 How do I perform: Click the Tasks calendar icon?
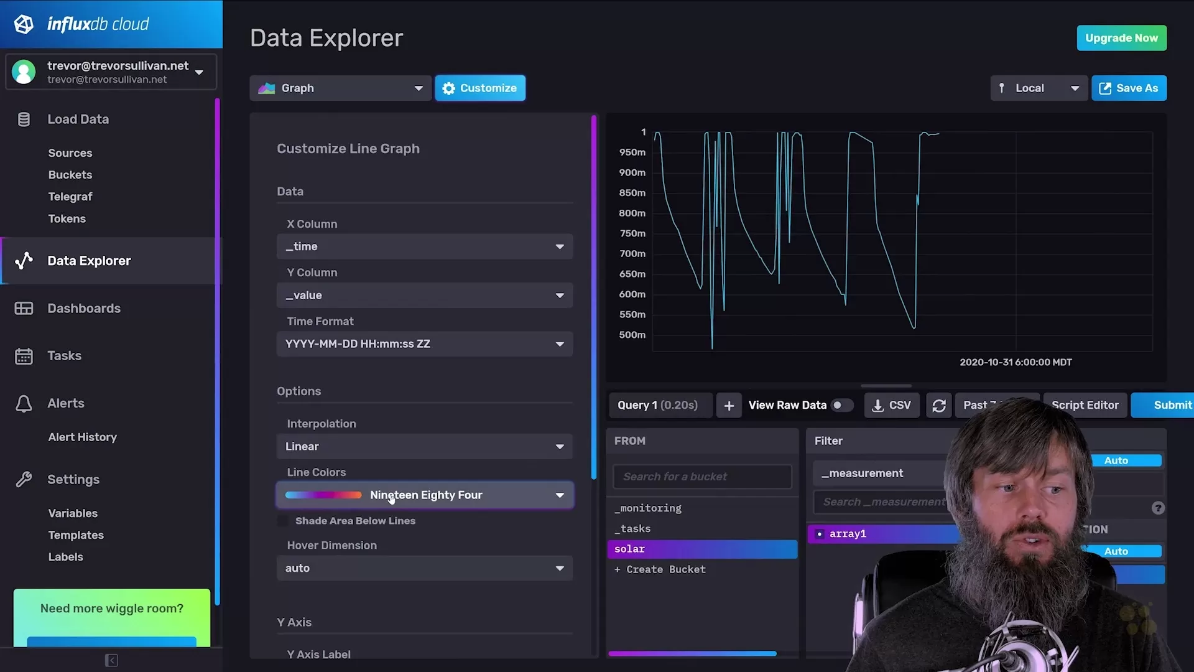pyautogui.click(x=24, y=355)
